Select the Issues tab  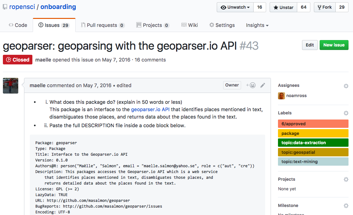click(x=54, y=25)
